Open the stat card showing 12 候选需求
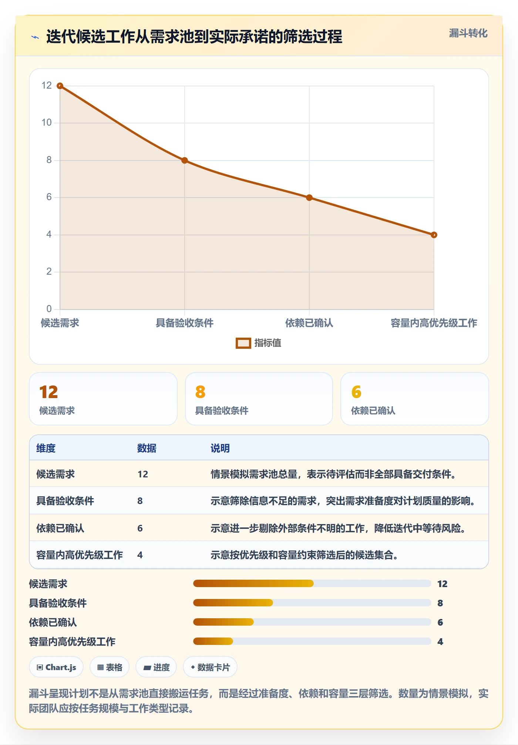Image resolution: width=518 pixels, height=745 pixels. pyautogui.click(x=103, y=399)
